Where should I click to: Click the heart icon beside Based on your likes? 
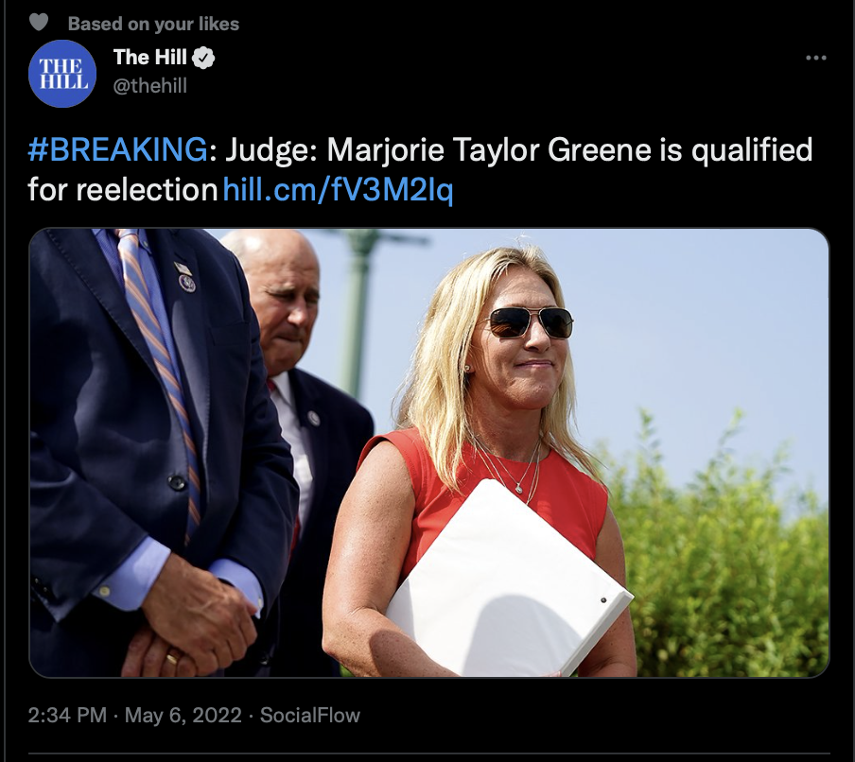pyautogui.click(x=38, y=23)
